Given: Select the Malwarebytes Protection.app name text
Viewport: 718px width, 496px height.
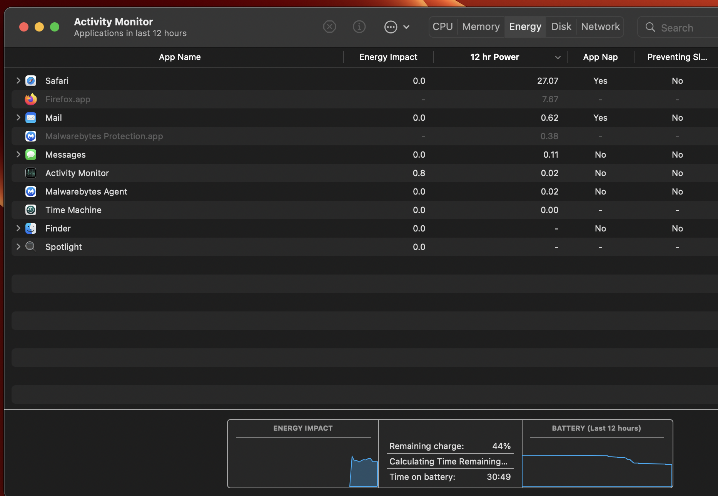Looking at the screenshot, I should (104, 136).
